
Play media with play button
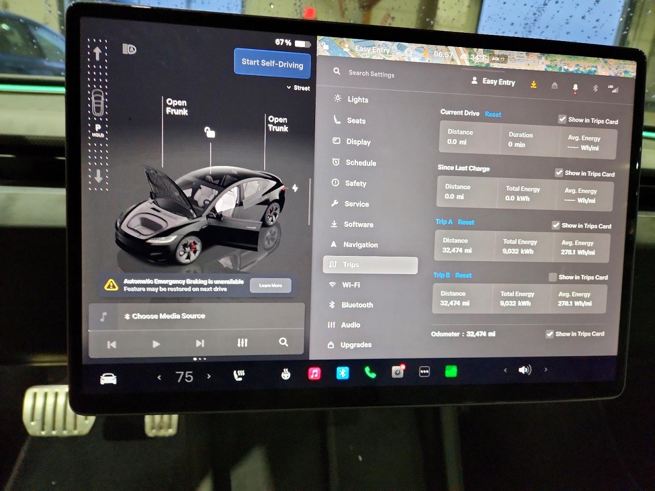(x=156, y=344)
